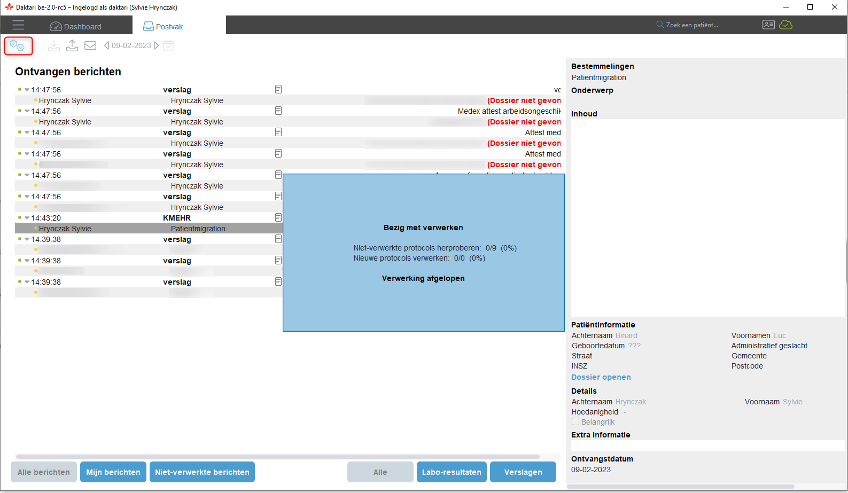This screenshot has width=848, height=493.
Task: Click the Ontvangen berichten heading
Action: tap(68, 72)
